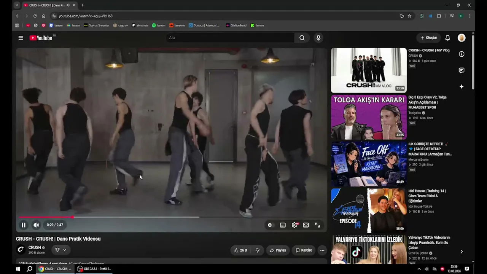Open YouTube notifications bell
This screenshot has width=487, height=274.
(447, 38)
